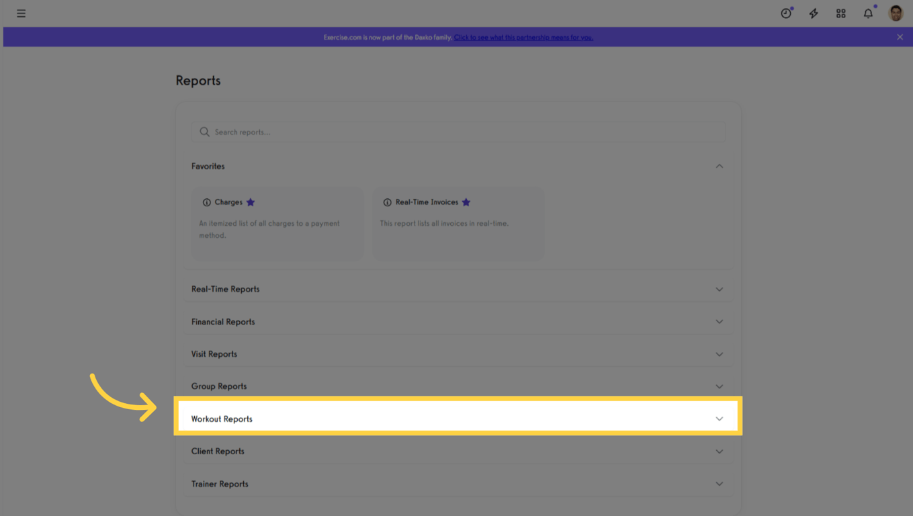Image resolution: width=913 pixels, height=516 pixels.
Task: Expand the Financial Reports section
Action: point(719,321)
